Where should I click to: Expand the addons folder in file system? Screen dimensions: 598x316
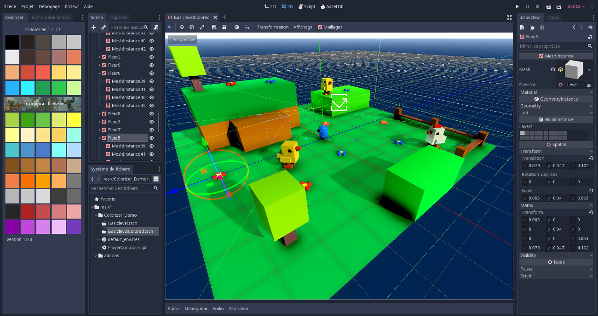(x=96, y=255)
